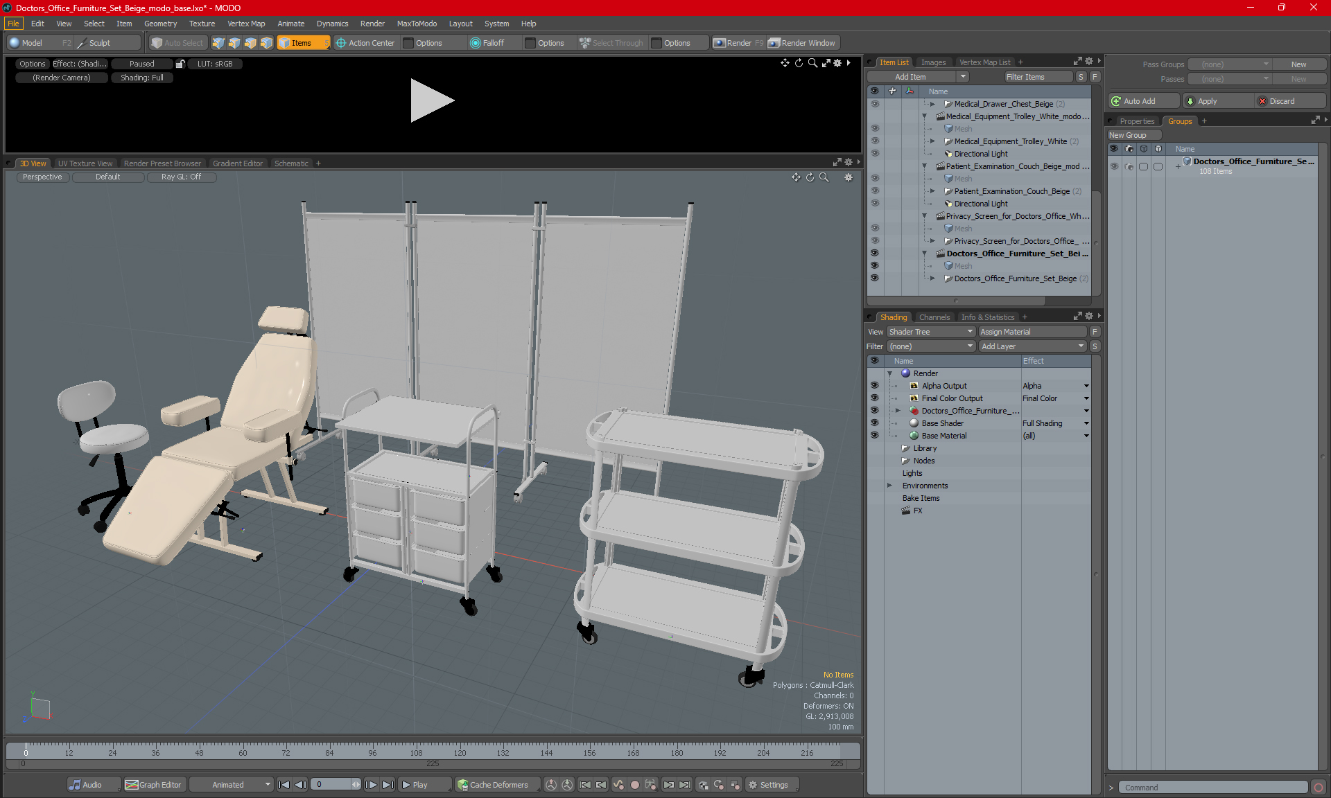Open Add Item dropdown
The width and height of the screenshot is (1331, 798).
click(x=918, y=77)
